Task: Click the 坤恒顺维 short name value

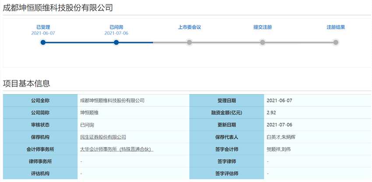Action: [x=89, y=113]
